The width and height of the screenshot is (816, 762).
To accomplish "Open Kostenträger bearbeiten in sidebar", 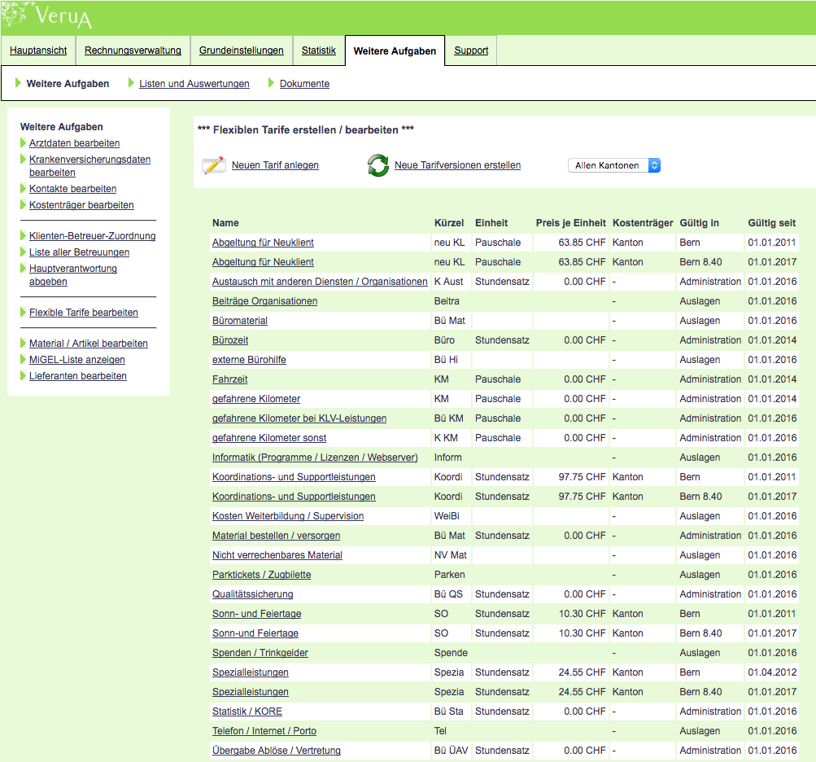I will 81,205.
